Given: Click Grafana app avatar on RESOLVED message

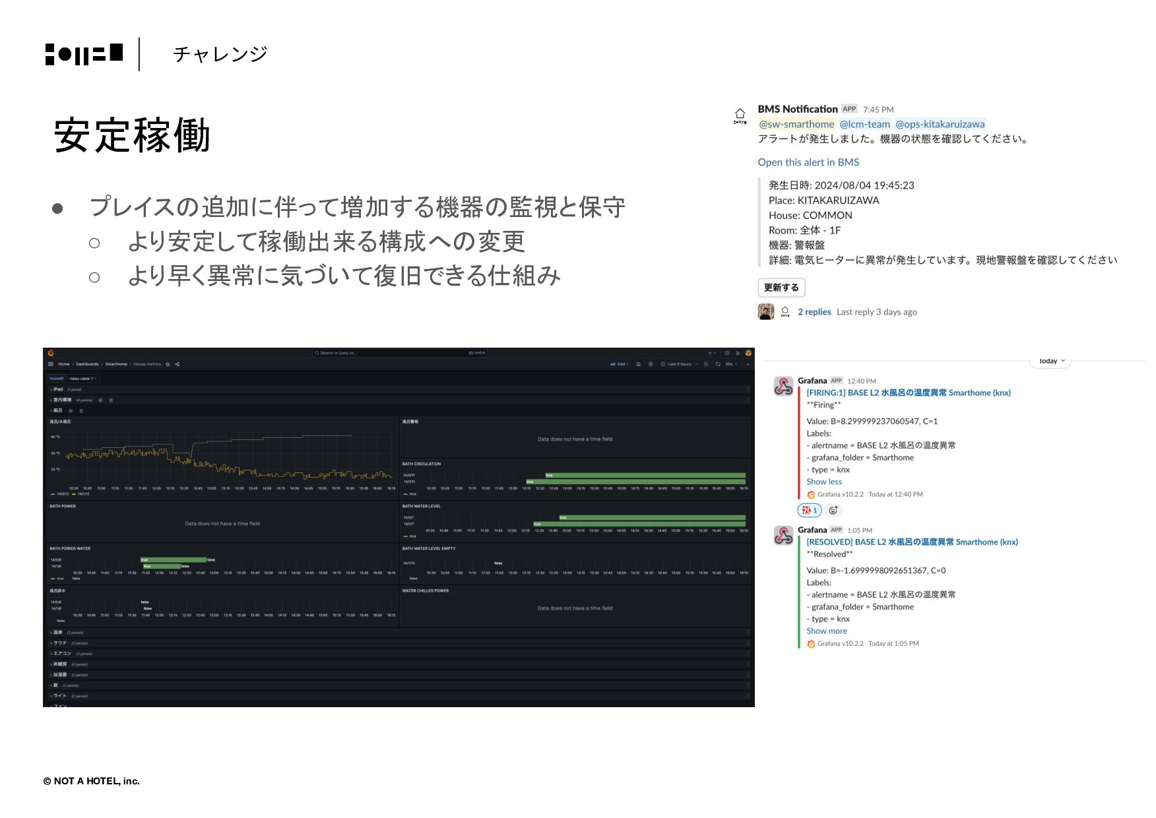Looking at the screenshot, I should point(783,535).
